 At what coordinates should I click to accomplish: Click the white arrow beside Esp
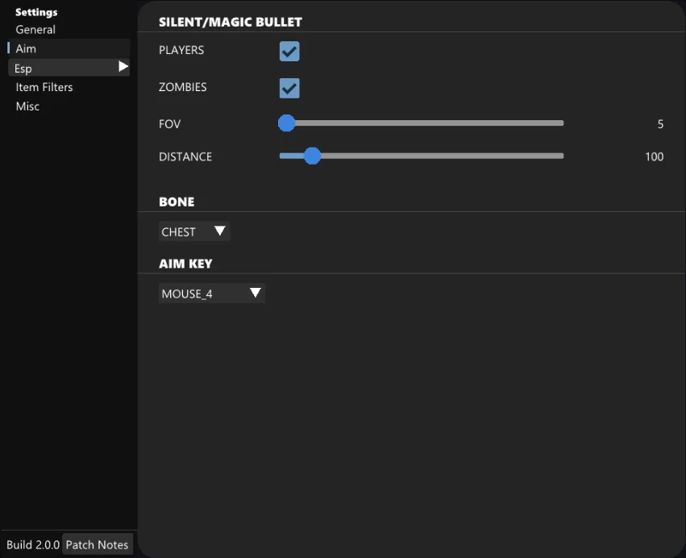point(123,67)
